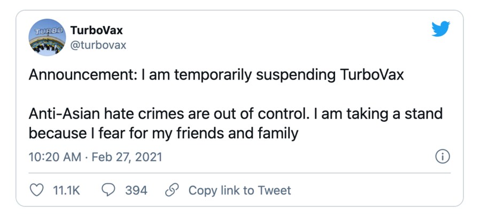
Task: Click the chain link icon
Action: point(172,190)
